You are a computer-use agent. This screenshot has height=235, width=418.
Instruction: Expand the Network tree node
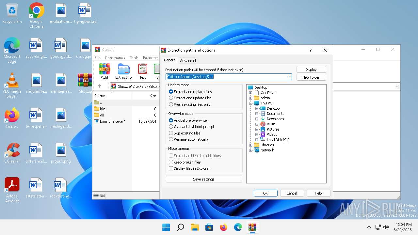click(x=251, y=150)
